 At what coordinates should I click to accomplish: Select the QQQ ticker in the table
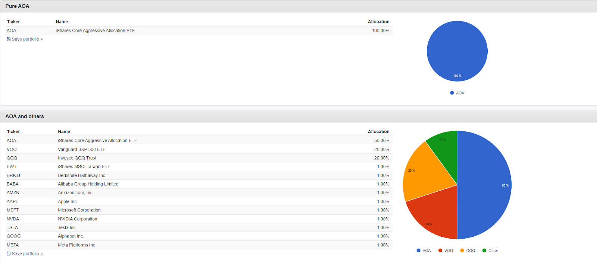(x=12, y=158)
